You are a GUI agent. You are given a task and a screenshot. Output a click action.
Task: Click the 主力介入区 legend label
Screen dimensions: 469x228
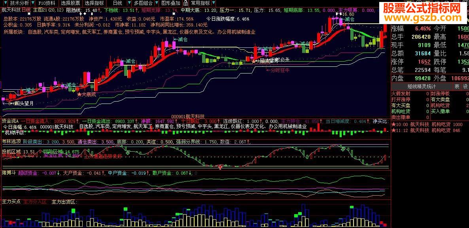(x=35, y=202)
